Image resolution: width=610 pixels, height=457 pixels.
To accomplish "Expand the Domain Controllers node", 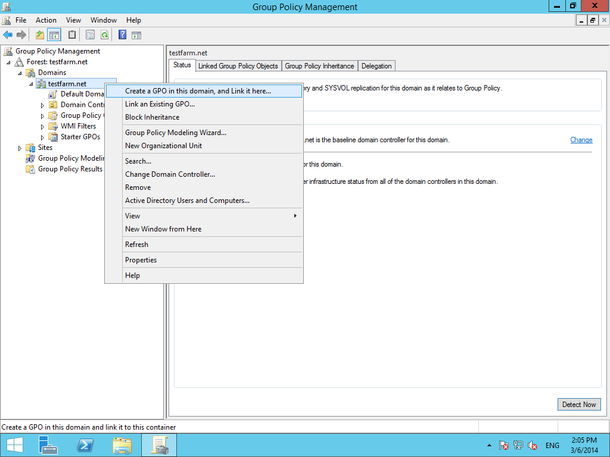I will [x=42, y=105].
